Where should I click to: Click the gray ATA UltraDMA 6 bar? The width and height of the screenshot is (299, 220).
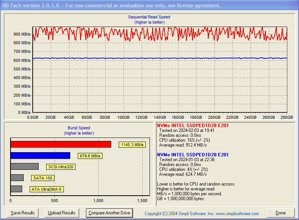pyautogui.click(x=16, y=189)
